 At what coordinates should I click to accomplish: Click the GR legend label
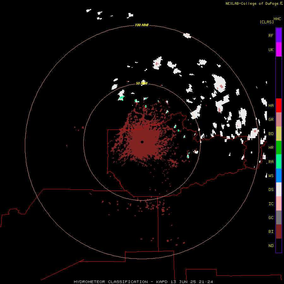[x=271, y=120]
